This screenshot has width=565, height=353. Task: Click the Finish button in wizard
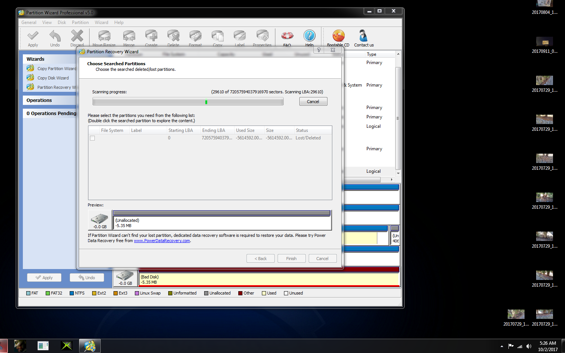coord(291,259)
